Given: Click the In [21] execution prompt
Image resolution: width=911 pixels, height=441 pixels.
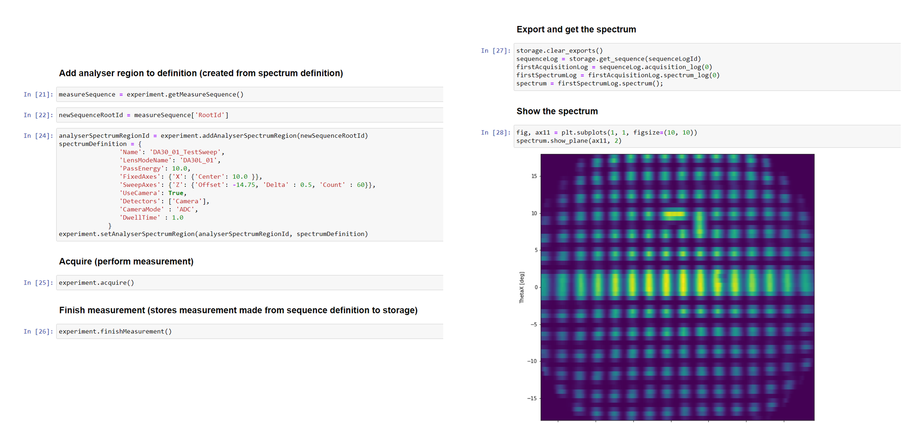Looking at the screenshot, I should (x=39, y=94).
